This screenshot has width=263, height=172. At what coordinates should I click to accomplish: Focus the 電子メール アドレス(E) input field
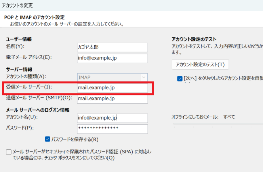pyautogui.click(x=112, y=58)
